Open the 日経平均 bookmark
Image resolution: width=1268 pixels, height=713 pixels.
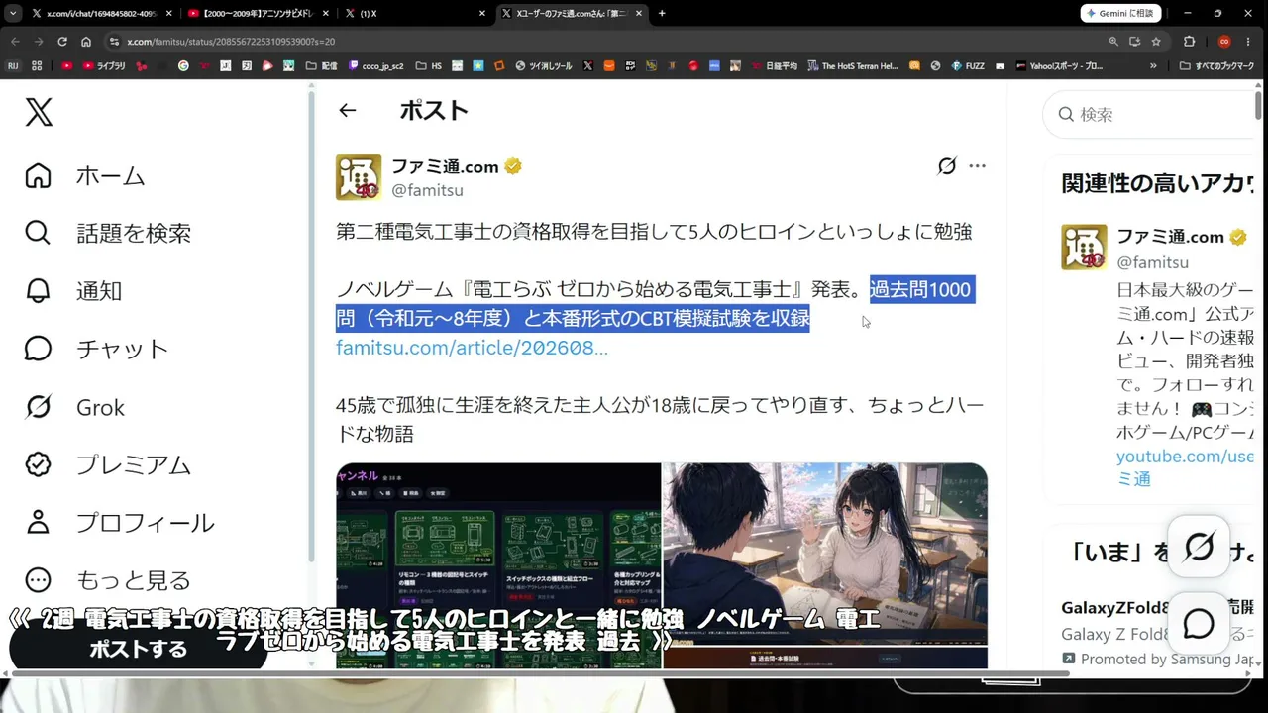773,66
